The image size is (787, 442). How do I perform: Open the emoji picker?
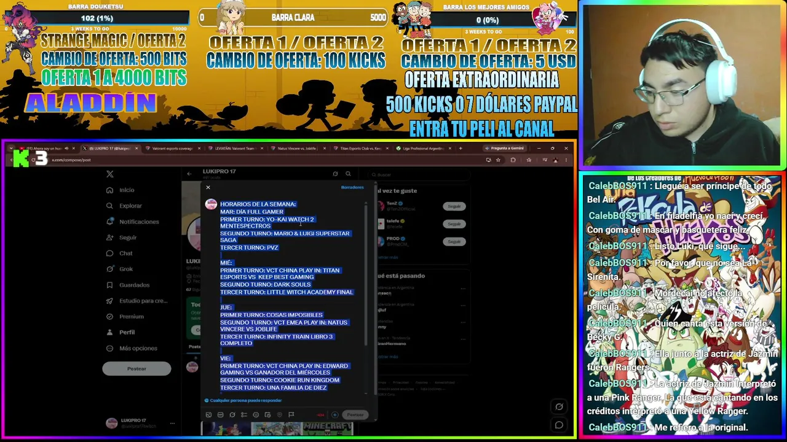(256, 415)
